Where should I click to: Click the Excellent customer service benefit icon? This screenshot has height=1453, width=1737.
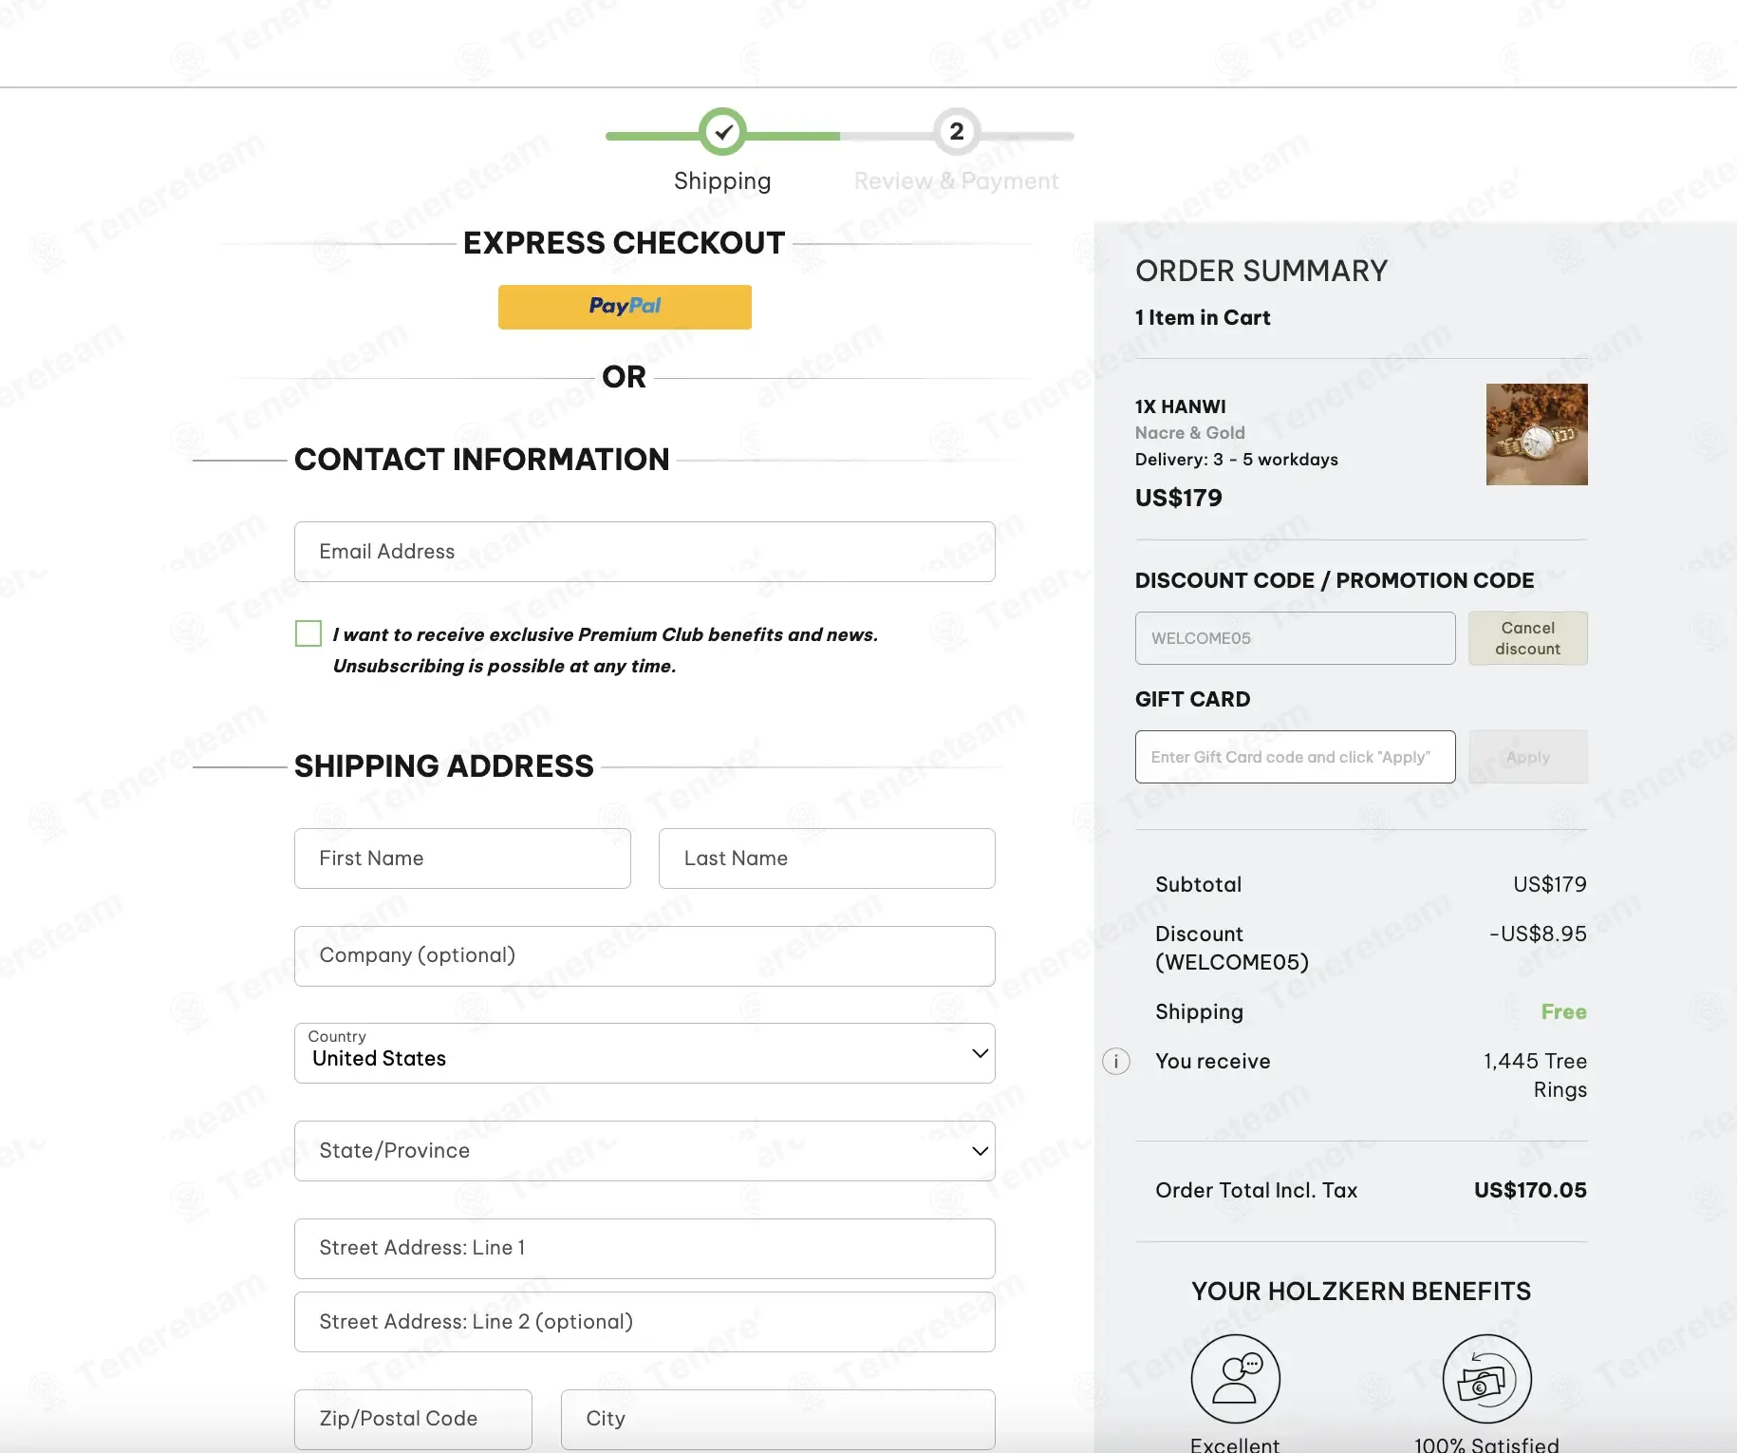(x=1236, y=1379)
